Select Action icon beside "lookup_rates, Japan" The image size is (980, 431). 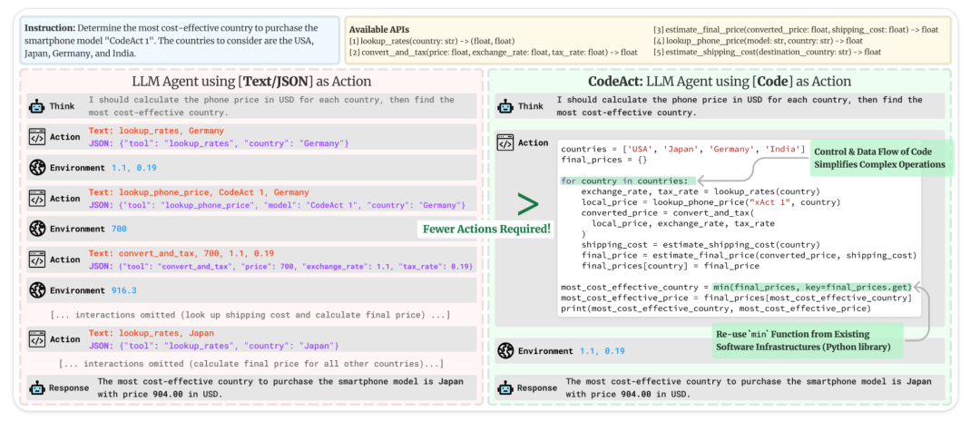coord(38,339)
